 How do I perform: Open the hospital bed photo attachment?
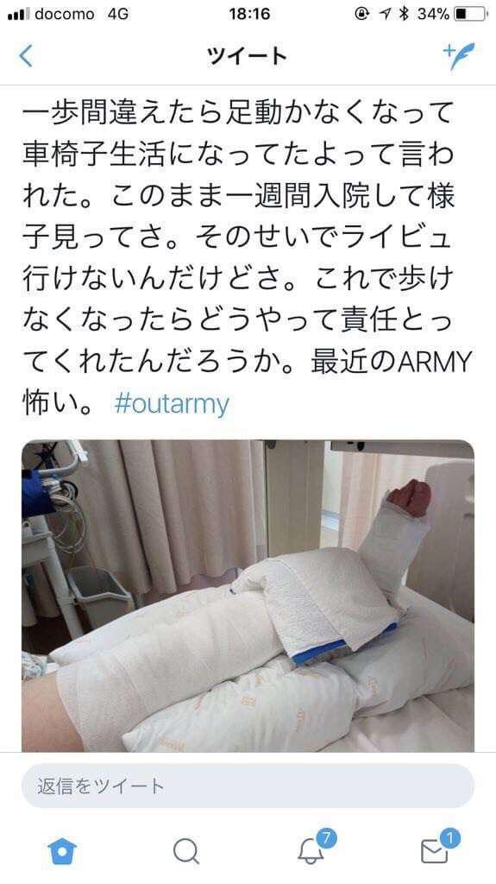pos(248,596)
